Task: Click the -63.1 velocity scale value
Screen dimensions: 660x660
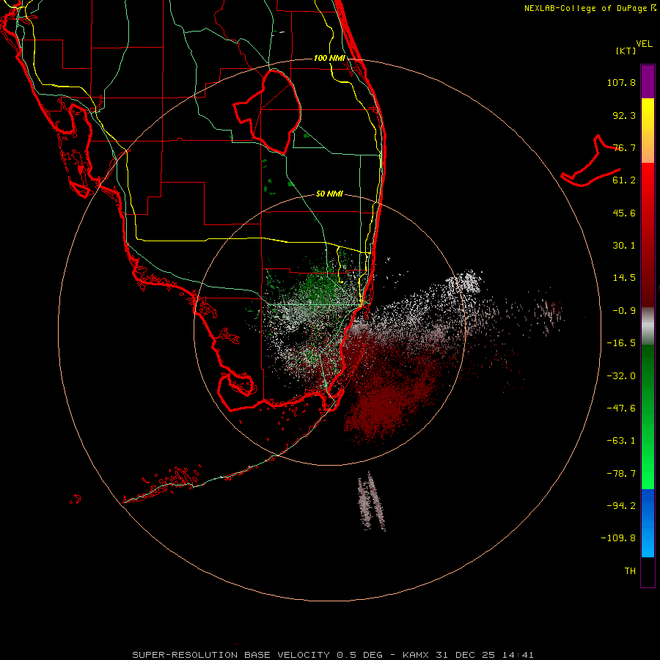Action: [621, 441]
